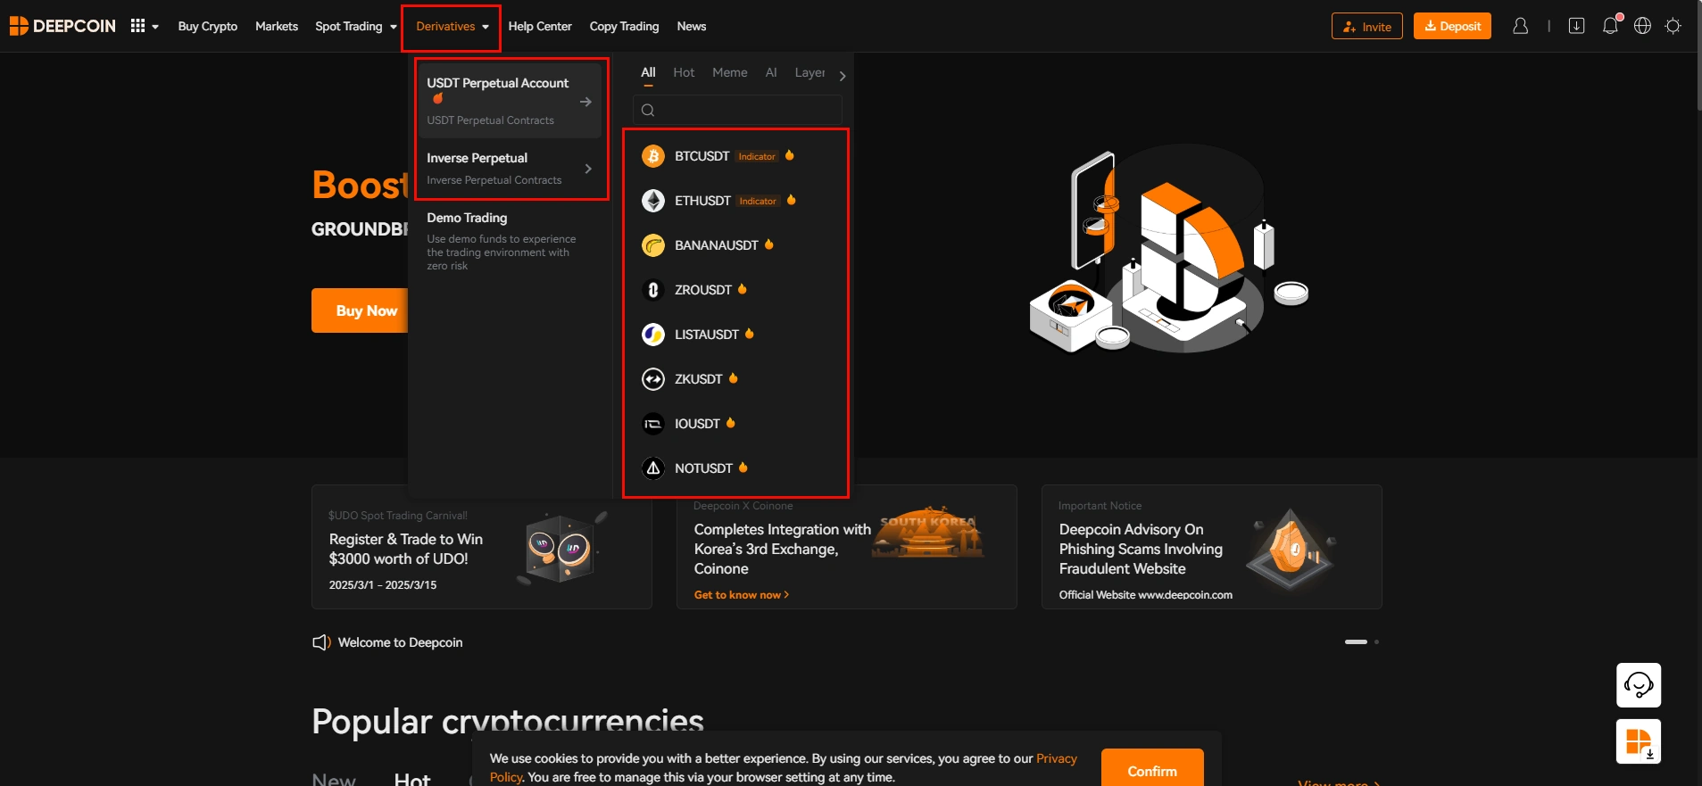The width and height of the screenshot is (1702, 786).
Task: Click the arrow icon on USDT Perpetual Account
Action: click(585, 102)
